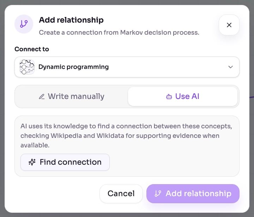Click the Find connection button
The height and width of the screenshot is (217, 254).
click(x=65, y=162)
